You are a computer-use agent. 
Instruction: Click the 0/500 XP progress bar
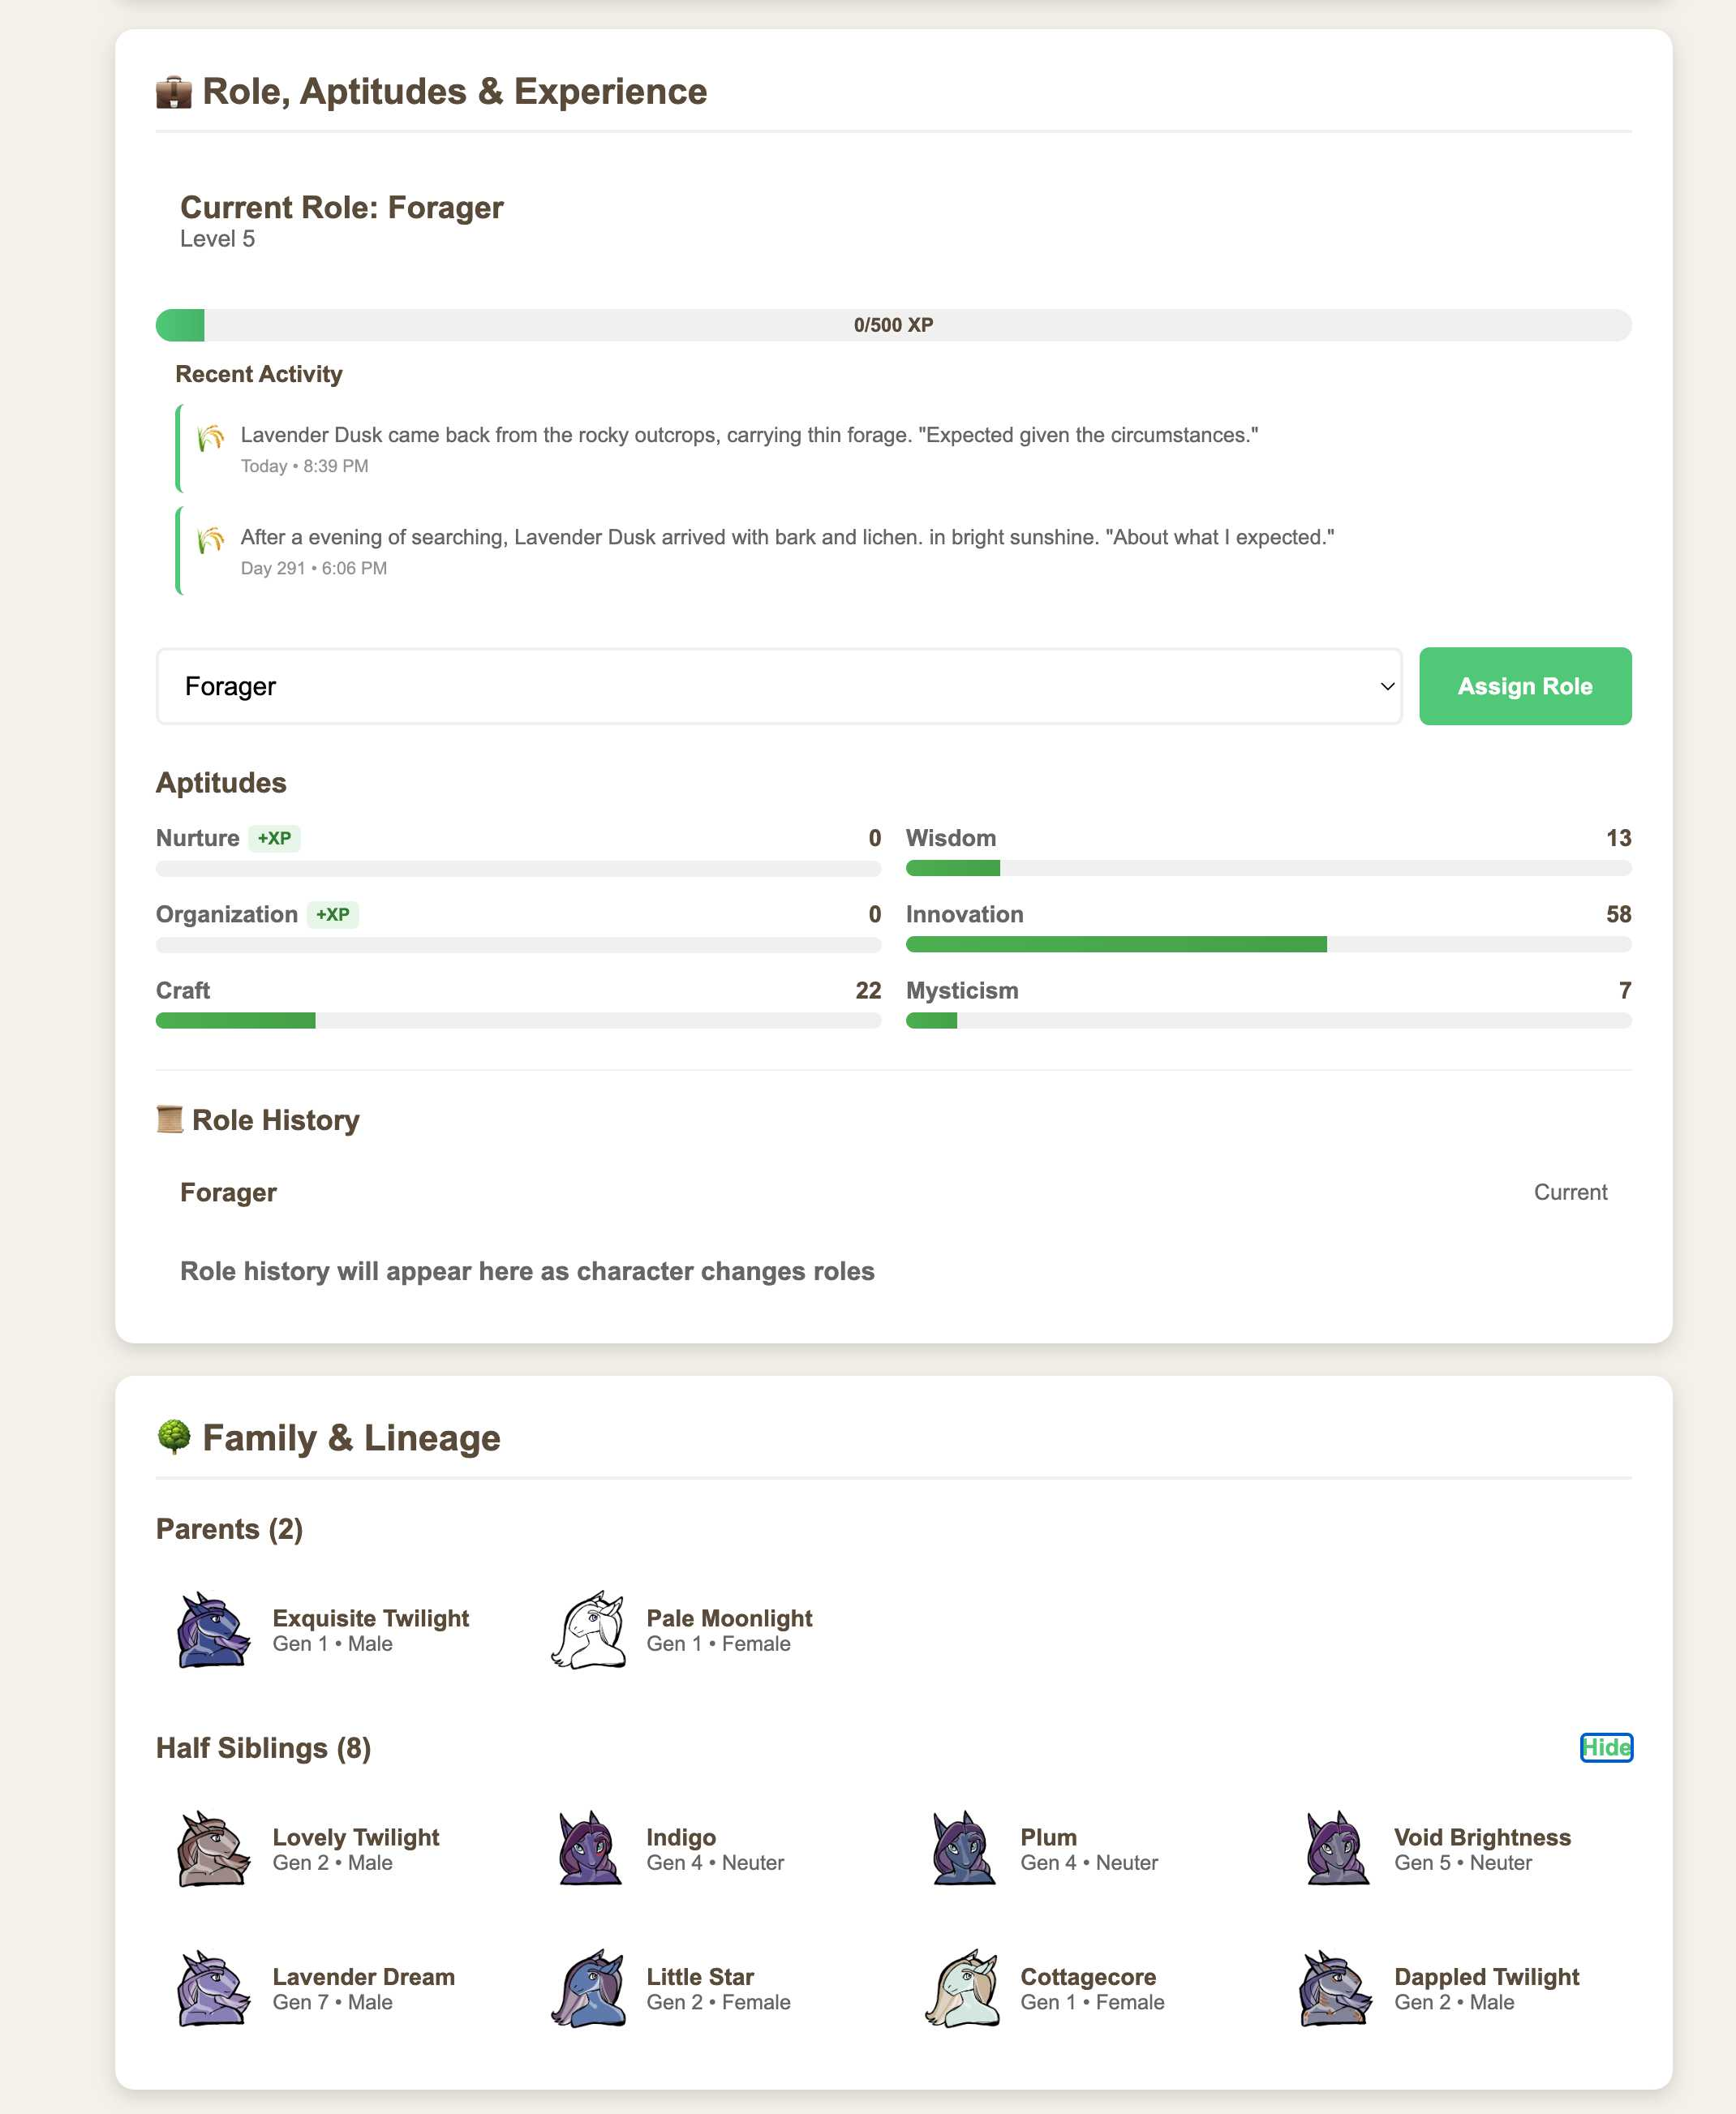(x=893, y=325)
